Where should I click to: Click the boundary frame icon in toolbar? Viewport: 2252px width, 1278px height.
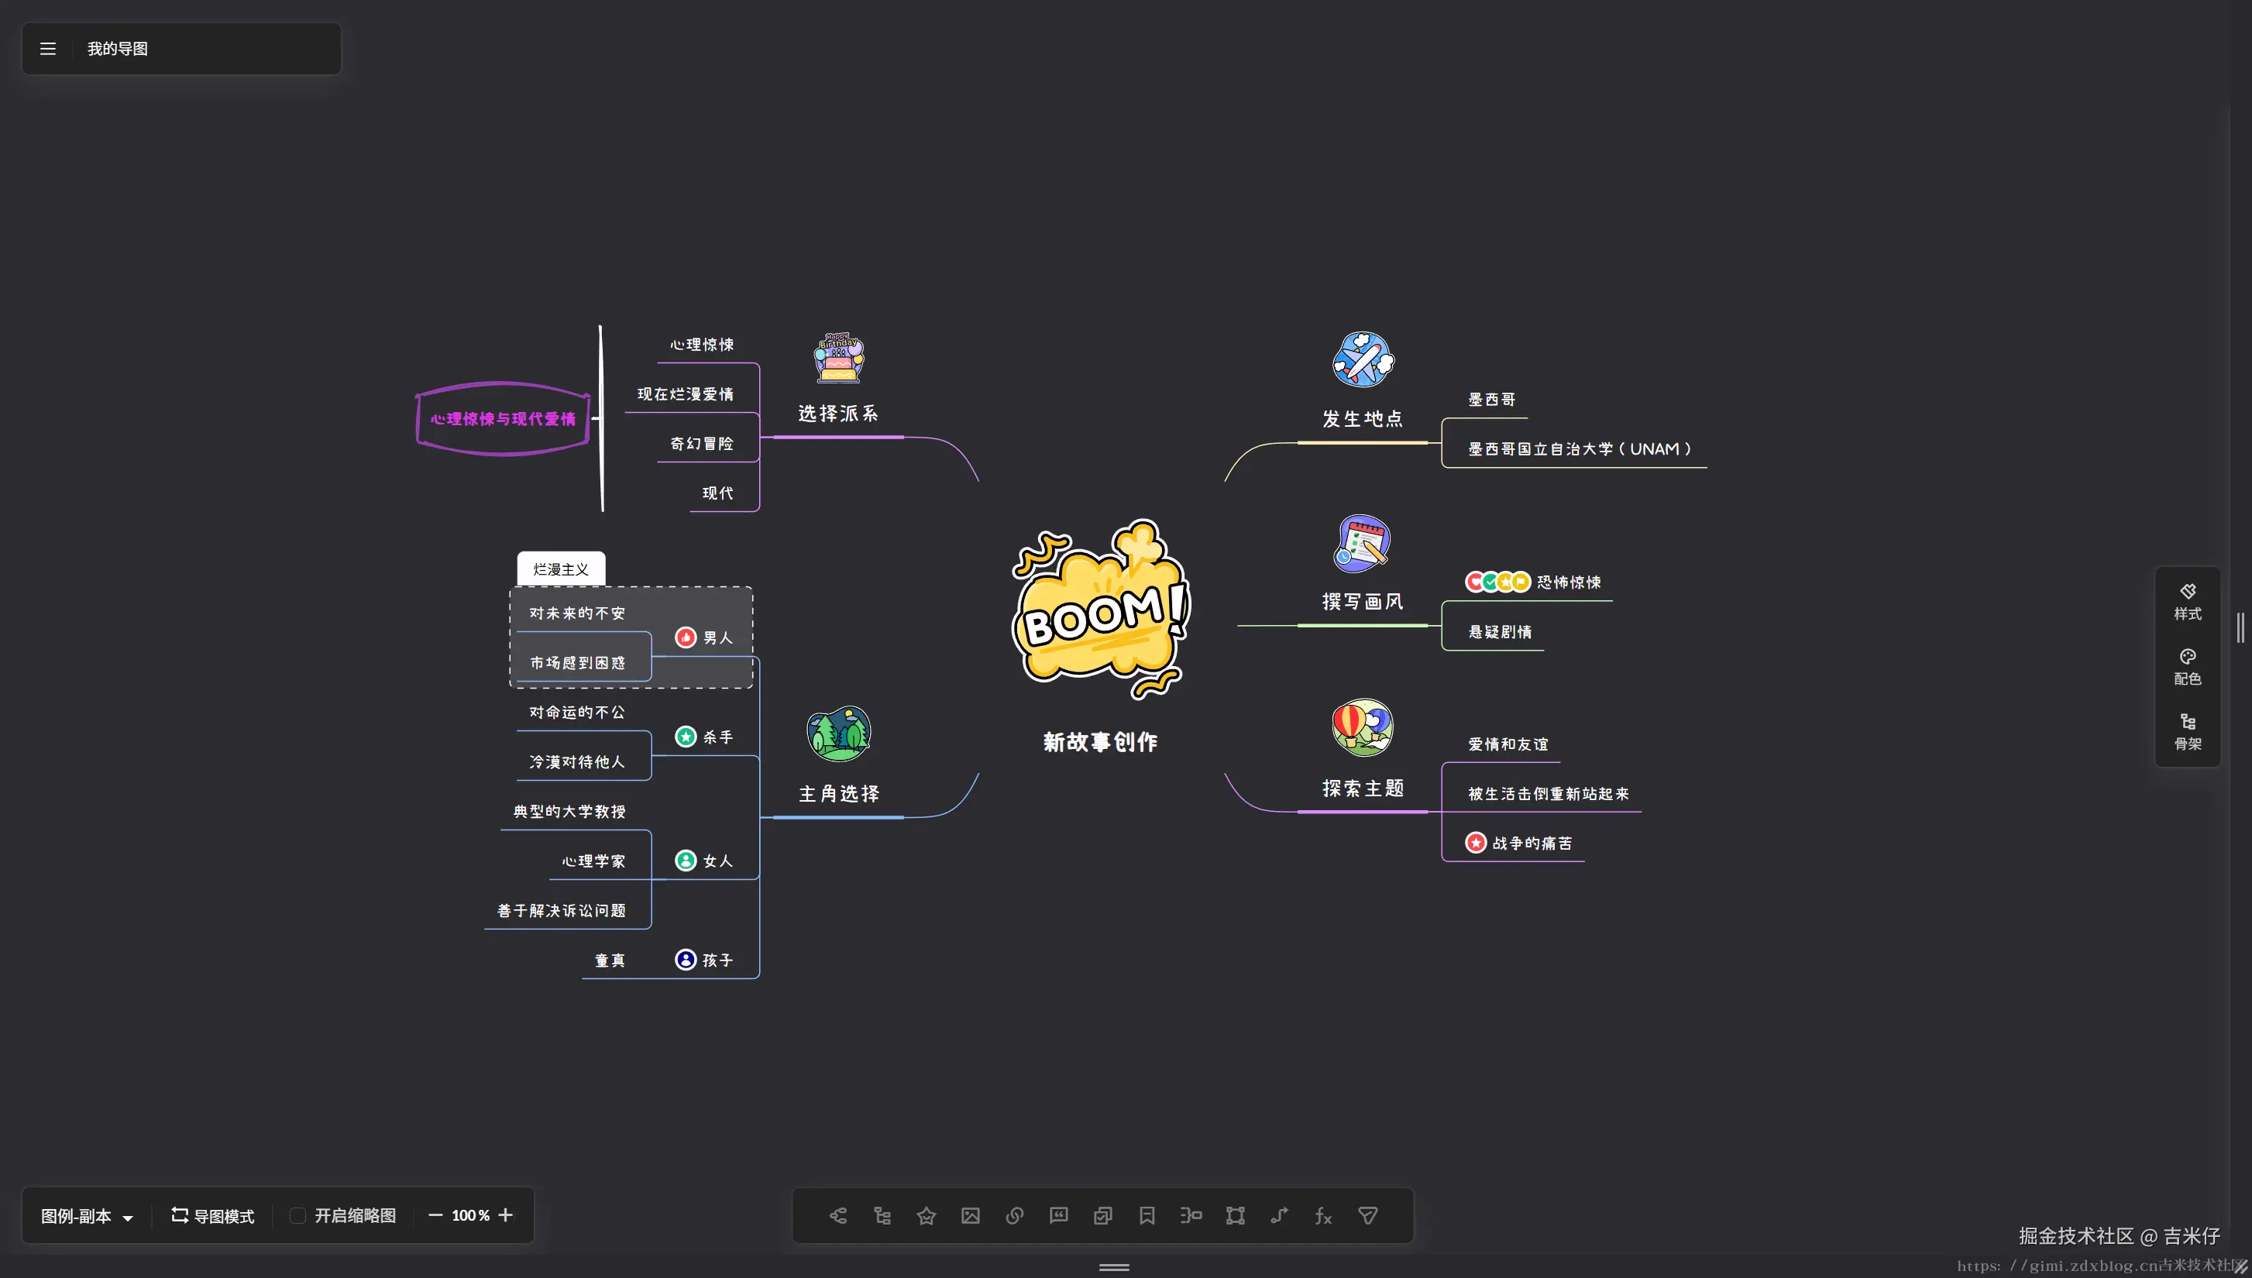point(1235,1216)
